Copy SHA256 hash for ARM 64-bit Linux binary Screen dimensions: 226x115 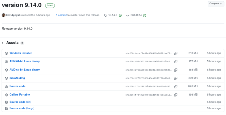(175, 61)
